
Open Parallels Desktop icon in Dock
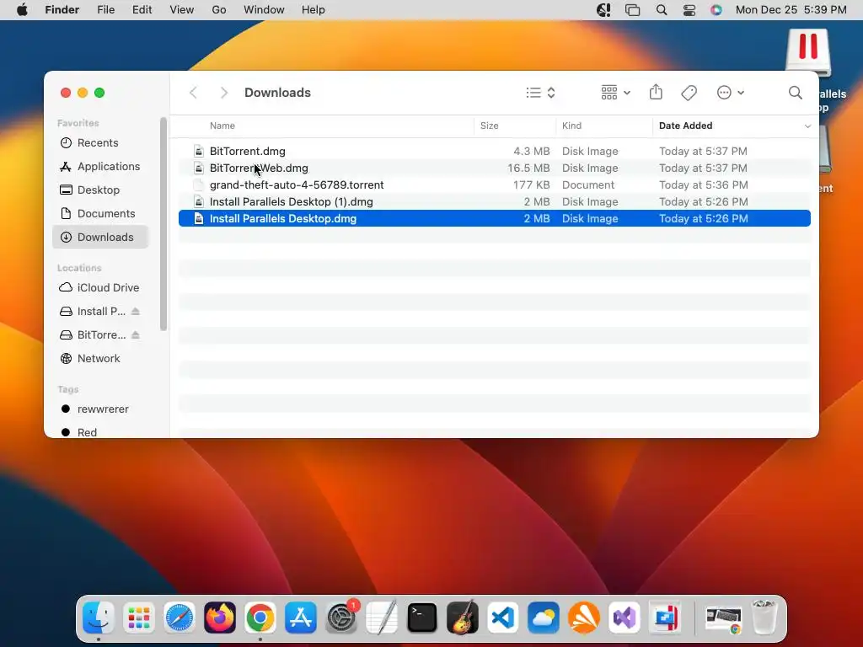[665, 618]
